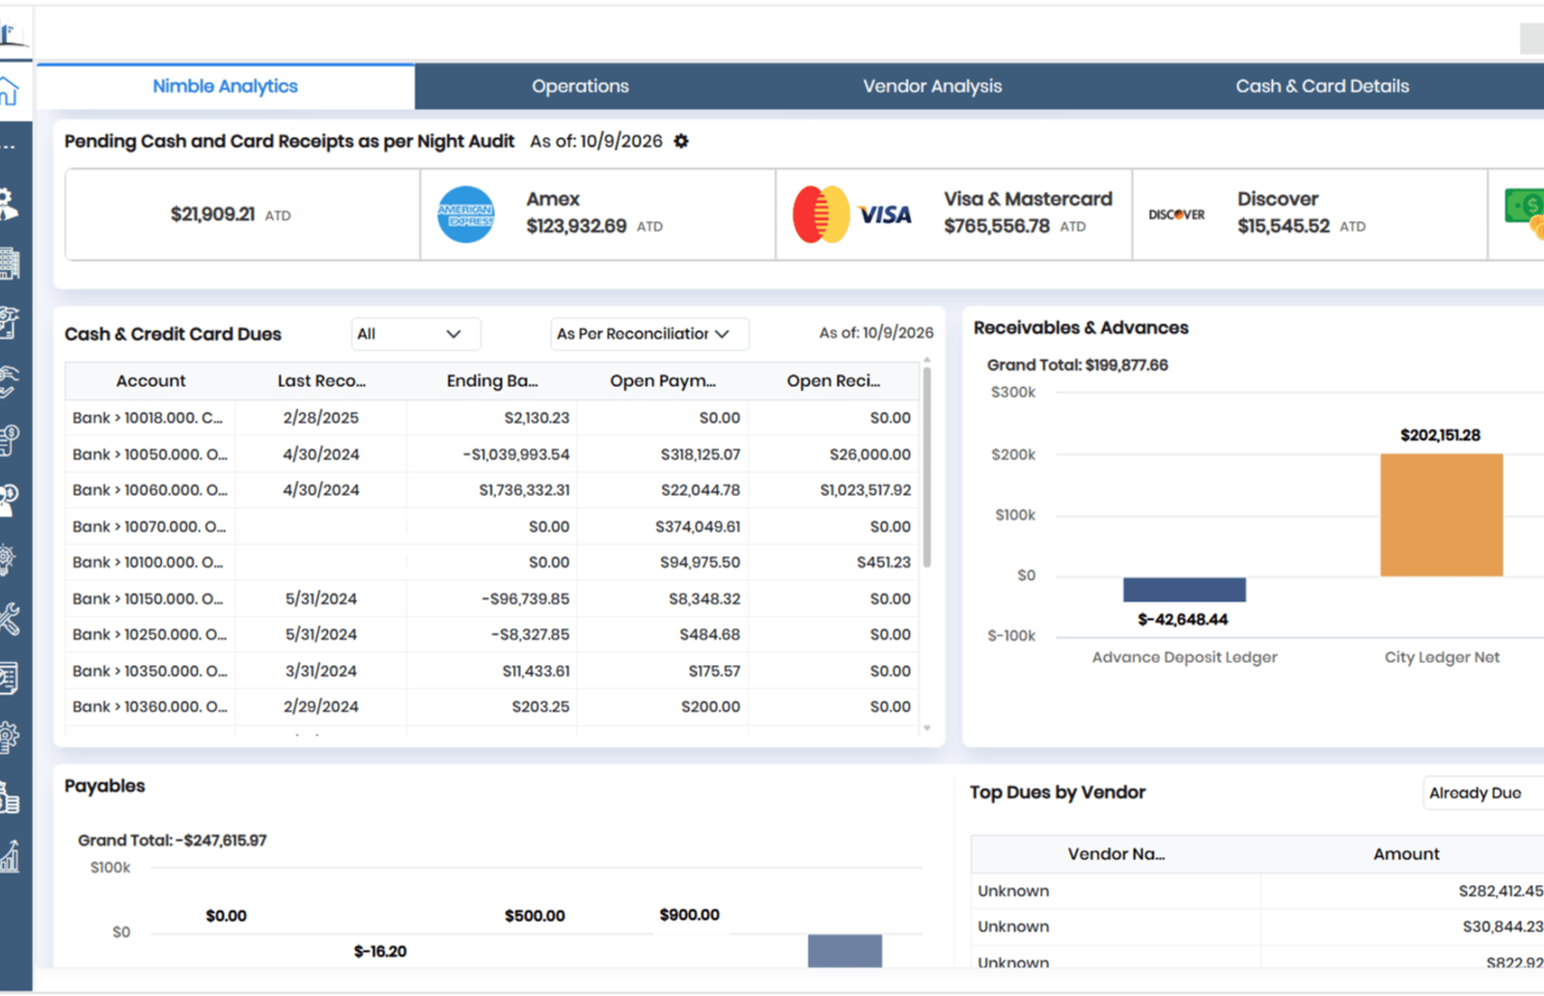Sort by the Open Paym... column header

[x=663, y=381]
